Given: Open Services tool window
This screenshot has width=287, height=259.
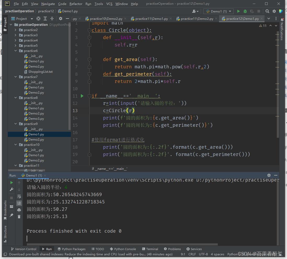Looking at the screenshot, I should [x=194, y=249].
